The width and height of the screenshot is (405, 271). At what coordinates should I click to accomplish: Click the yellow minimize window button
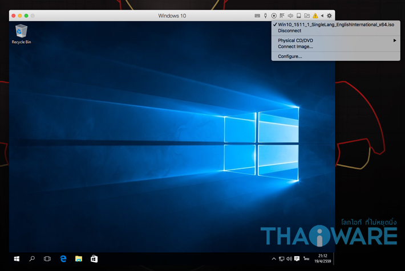(x=20, y=16)
